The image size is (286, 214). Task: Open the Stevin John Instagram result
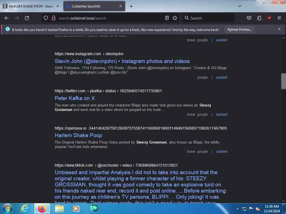tap(122, 61)
